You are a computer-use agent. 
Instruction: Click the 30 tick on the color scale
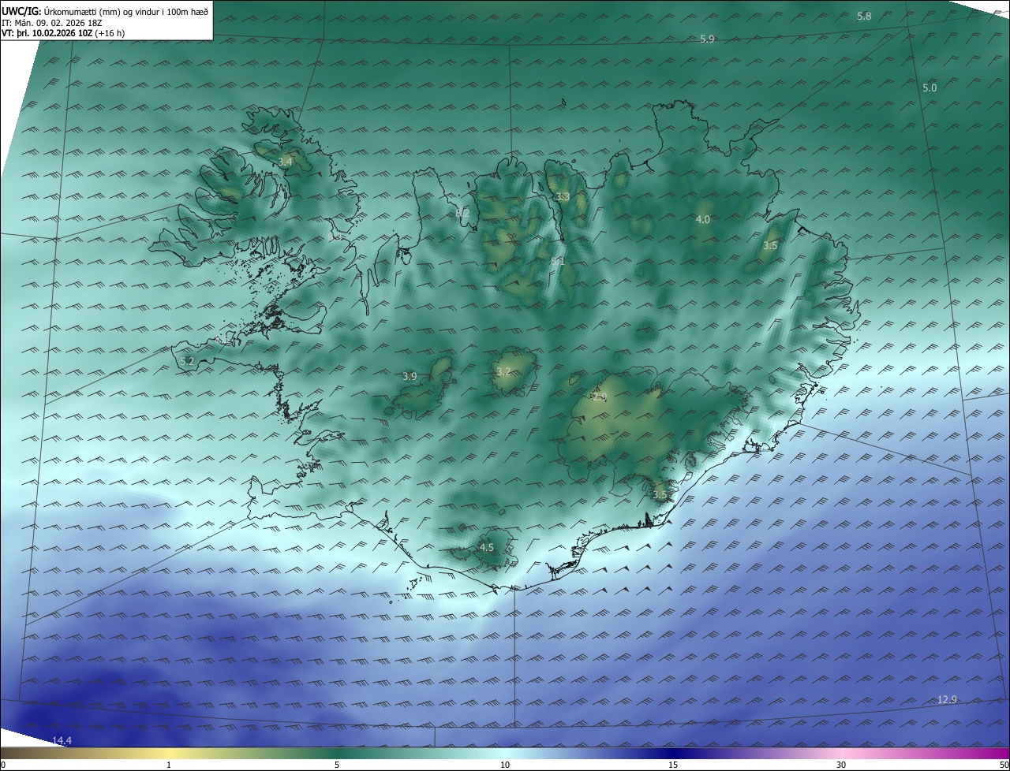(x=841, y=765)
